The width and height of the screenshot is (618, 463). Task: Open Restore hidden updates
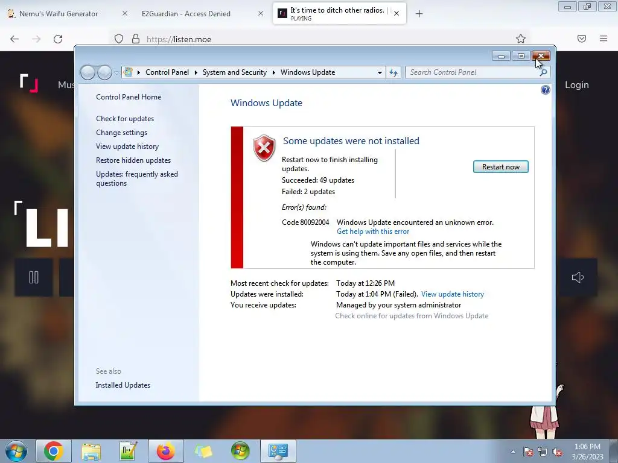(133, 160)
